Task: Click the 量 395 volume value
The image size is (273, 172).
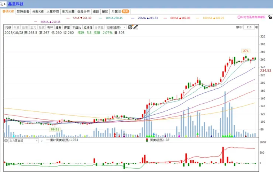Action: coord(119,33)
